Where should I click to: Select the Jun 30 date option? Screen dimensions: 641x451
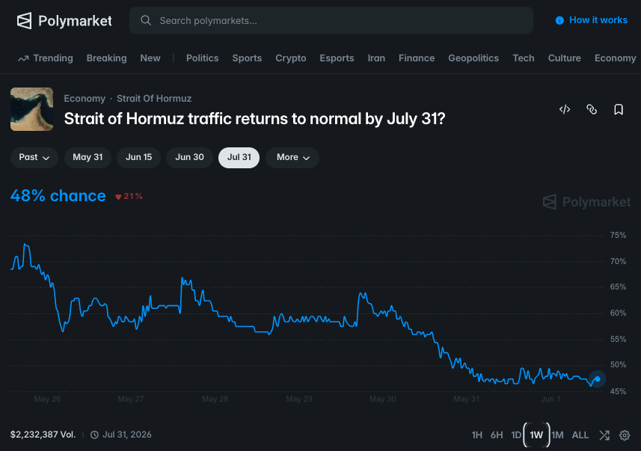point(189,157)
